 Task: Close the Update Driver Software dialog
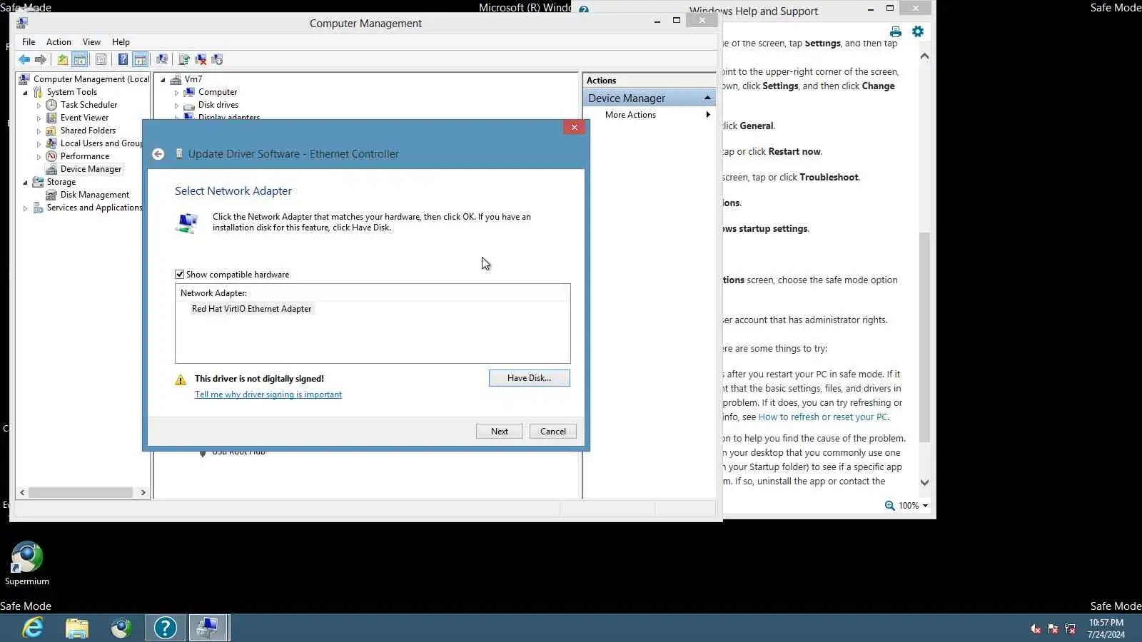[x=574, y=127]
